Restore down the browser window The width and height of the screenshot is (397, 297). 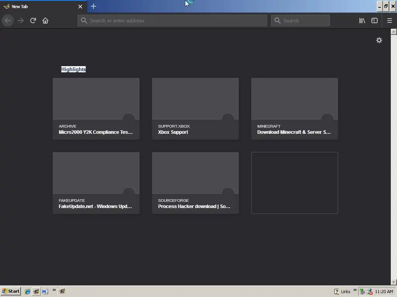click(386, 6)
